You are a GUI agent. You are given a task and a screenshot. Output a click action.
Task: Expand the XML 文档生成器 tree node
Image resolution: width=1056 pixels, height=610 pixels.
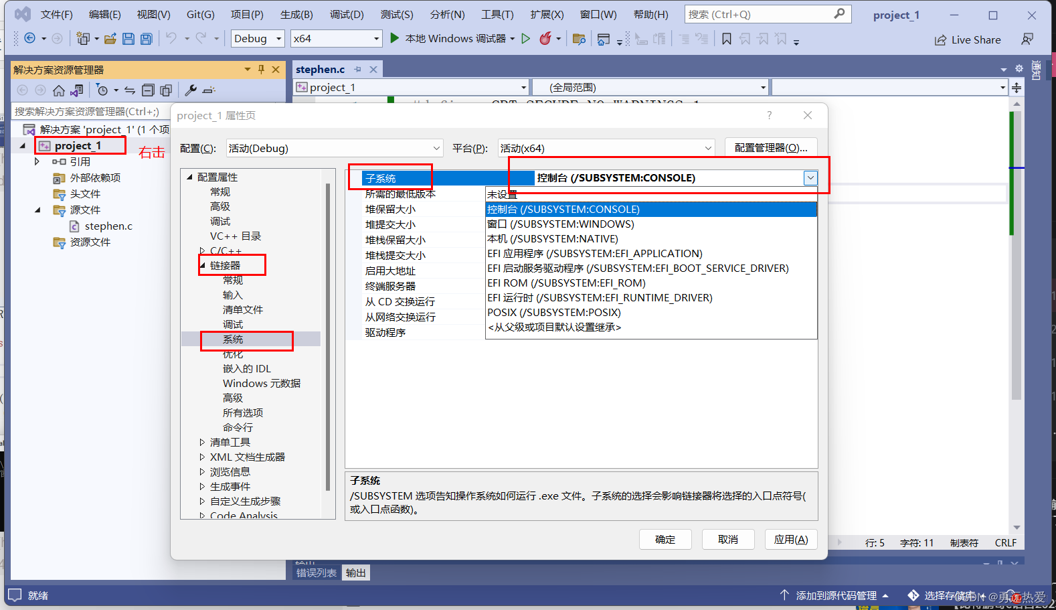click(x=202, y=457)
